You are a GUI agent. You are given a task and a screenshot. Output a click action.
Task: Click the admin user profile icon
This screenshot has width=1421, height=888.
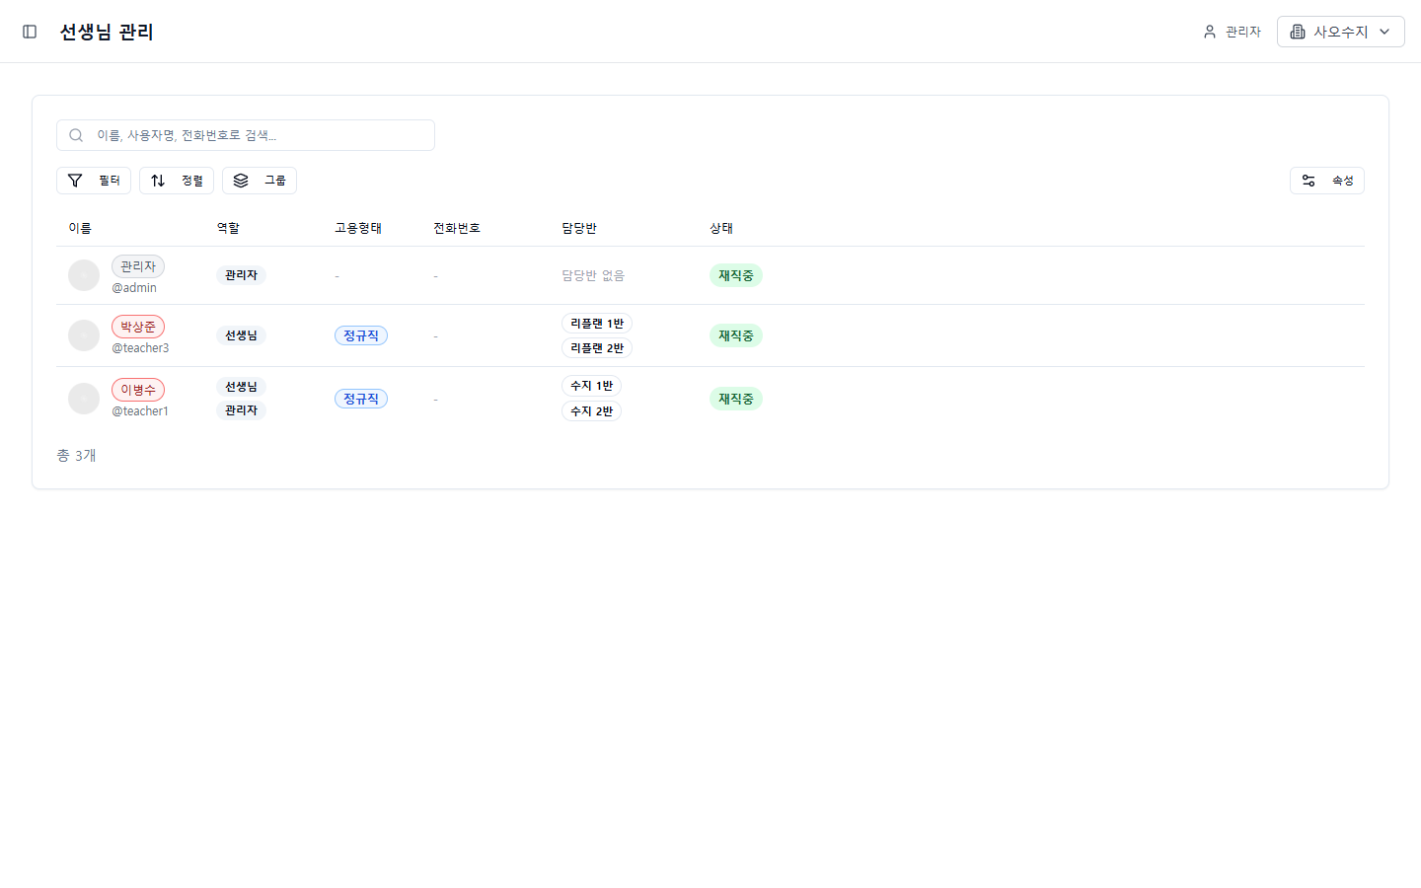click(1210, 32)
